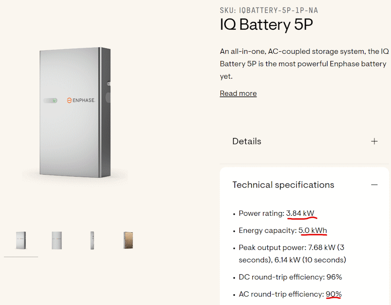Click the Enphase logo on the battery
This screenshot has width=391, height=305.
[81, 101]
